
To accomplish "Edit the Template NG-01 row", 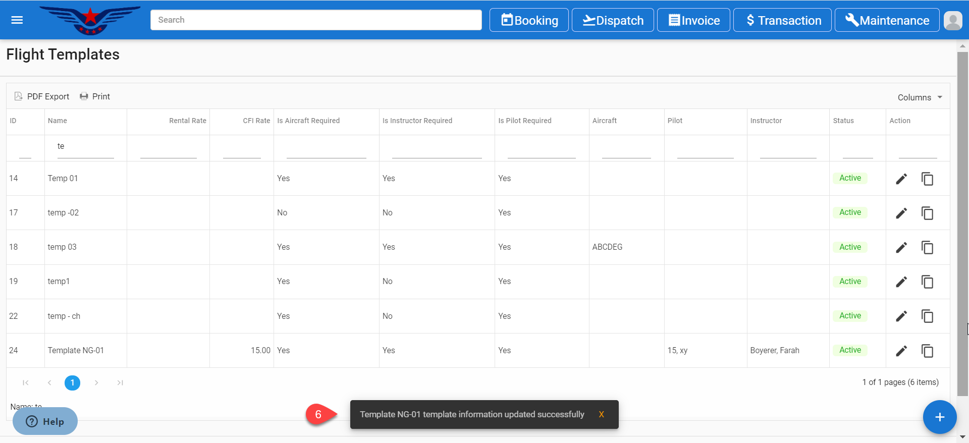I will click(901, 351).
